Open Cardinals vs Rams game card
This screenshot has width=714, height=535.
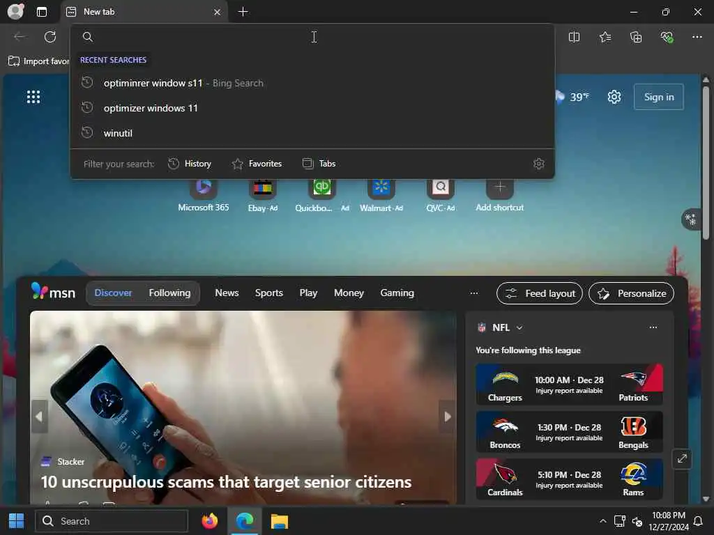569,479
